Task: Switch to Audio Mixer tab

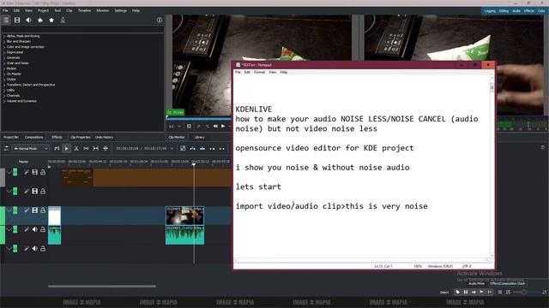Action: click(477, 283)
